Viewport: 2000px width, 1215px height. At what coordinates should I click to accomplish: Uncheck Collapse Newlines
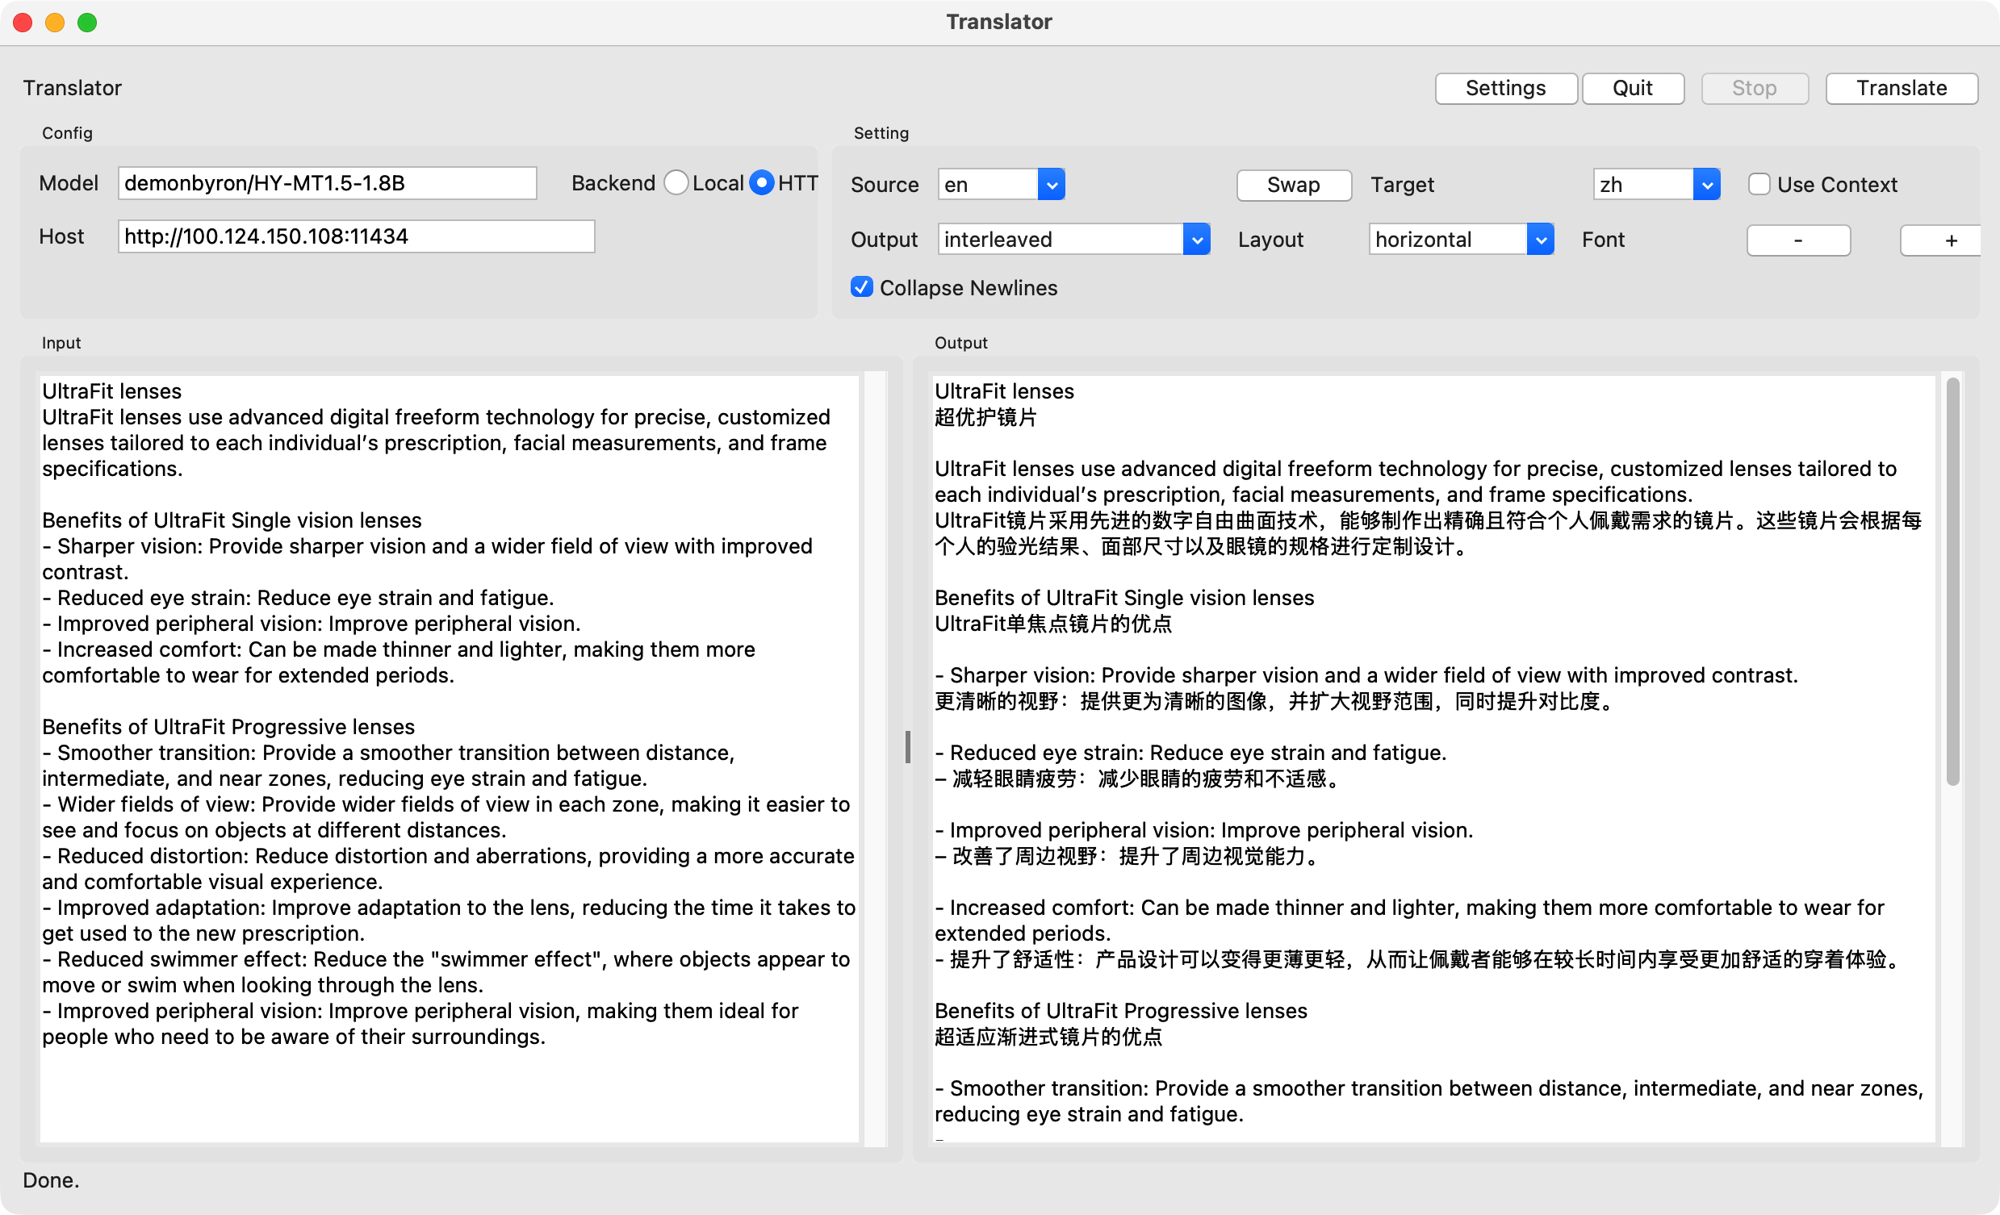coord(861,286)
